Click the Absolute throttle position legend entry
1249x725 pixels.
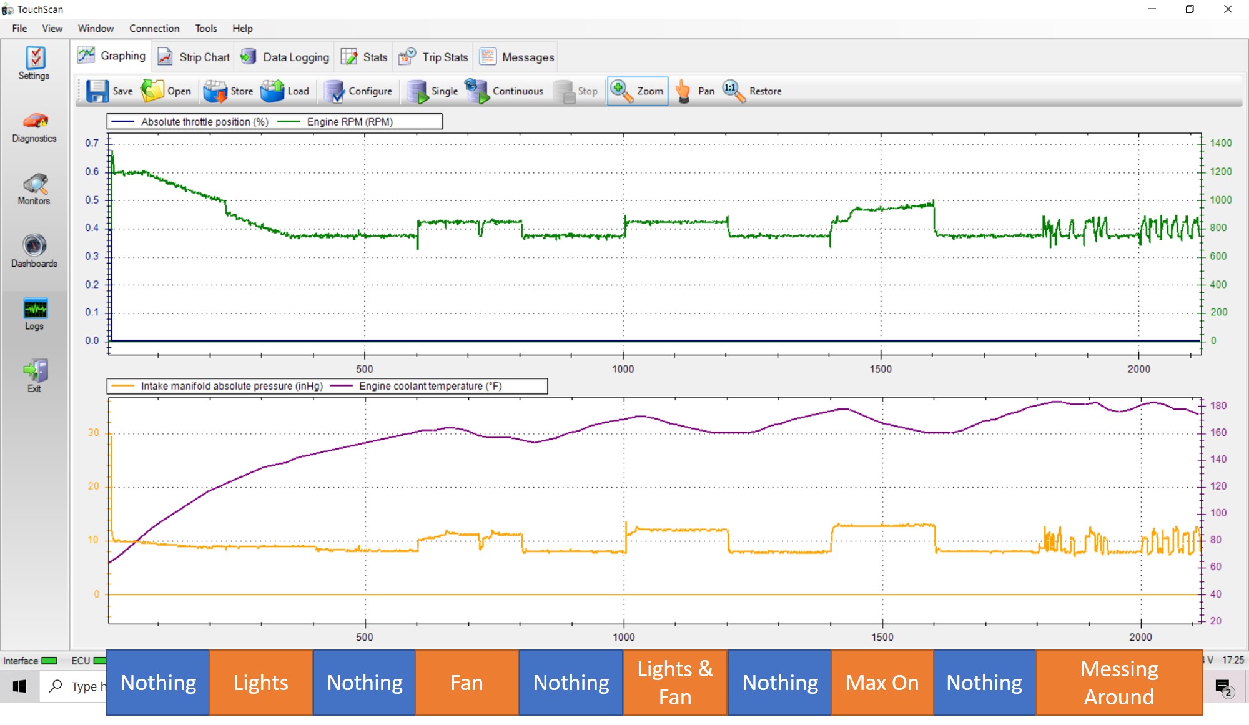190,122
